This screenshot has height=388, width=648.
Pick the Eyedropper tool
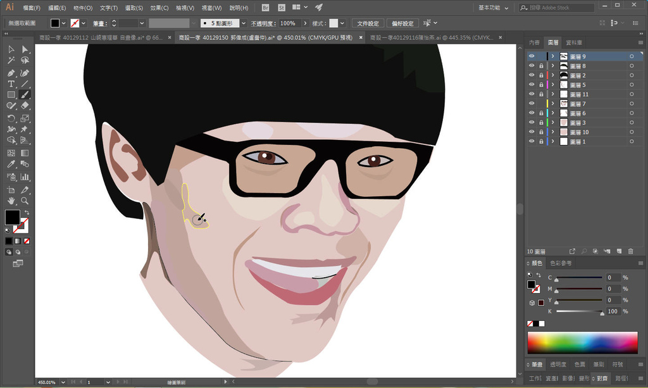point(11,165)
